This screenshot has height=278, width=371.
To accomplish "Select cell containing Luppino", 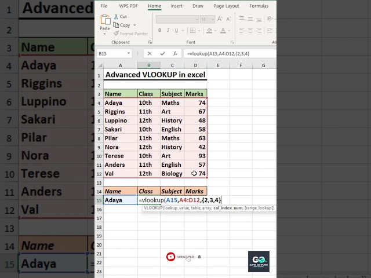I will pyautogui.click(x=121, y=120).
